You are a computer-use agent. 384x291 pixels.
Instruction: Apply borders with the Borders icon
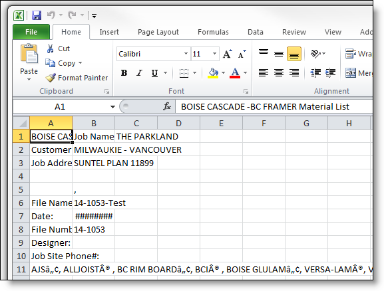tap(184, 73)
